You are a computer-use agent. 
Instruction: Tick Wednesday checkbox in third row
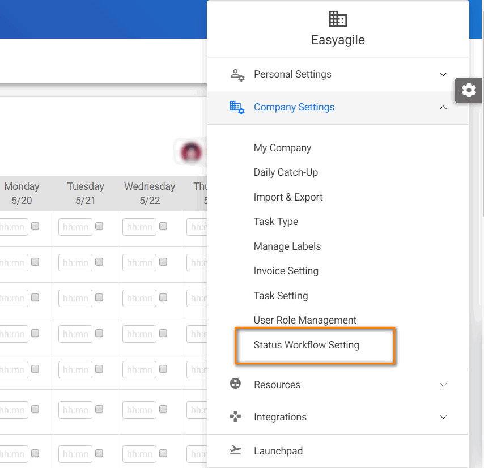[163, 297]
